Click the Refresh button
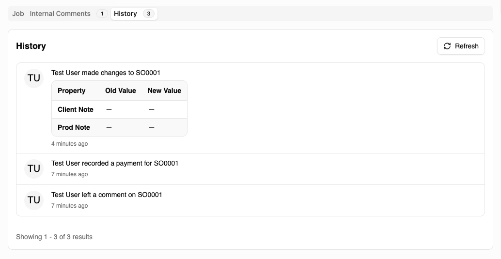Viewport: 501px width, 259px height. (461, 46)
